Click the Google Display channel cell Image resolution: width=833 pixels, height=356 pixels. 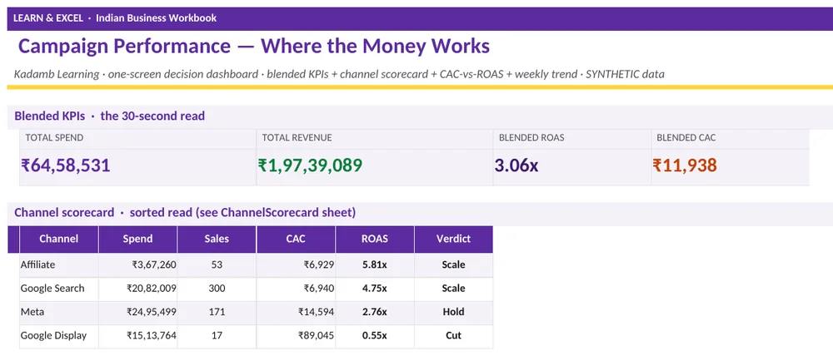pyautogui.click(x=58, y=336)
